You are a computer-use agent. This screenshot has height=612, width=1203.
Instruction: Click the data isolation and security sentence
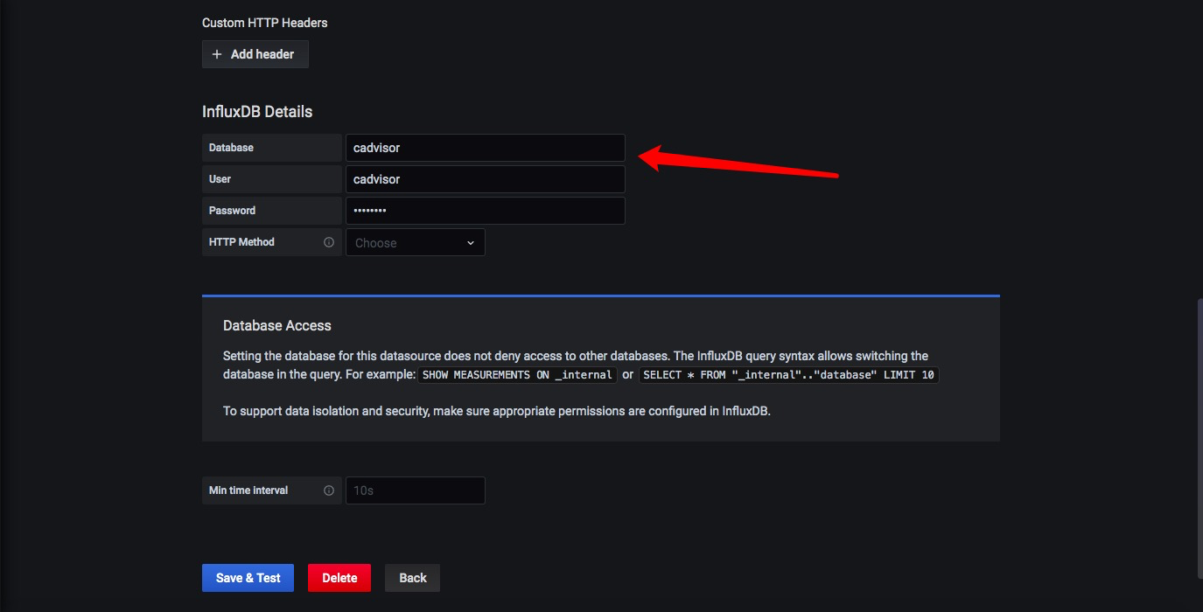tap(497, 411)
